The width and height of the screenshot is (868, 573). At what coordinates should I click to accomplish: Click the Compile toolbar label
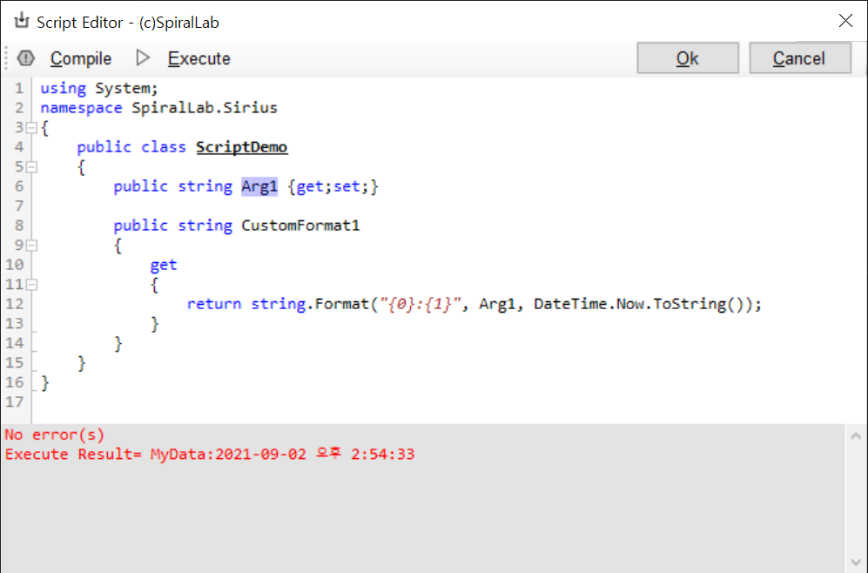[x=81, y=58]
